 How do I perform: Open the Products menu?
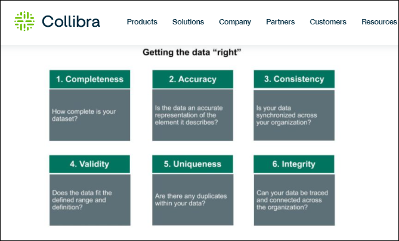pos(142,22)
